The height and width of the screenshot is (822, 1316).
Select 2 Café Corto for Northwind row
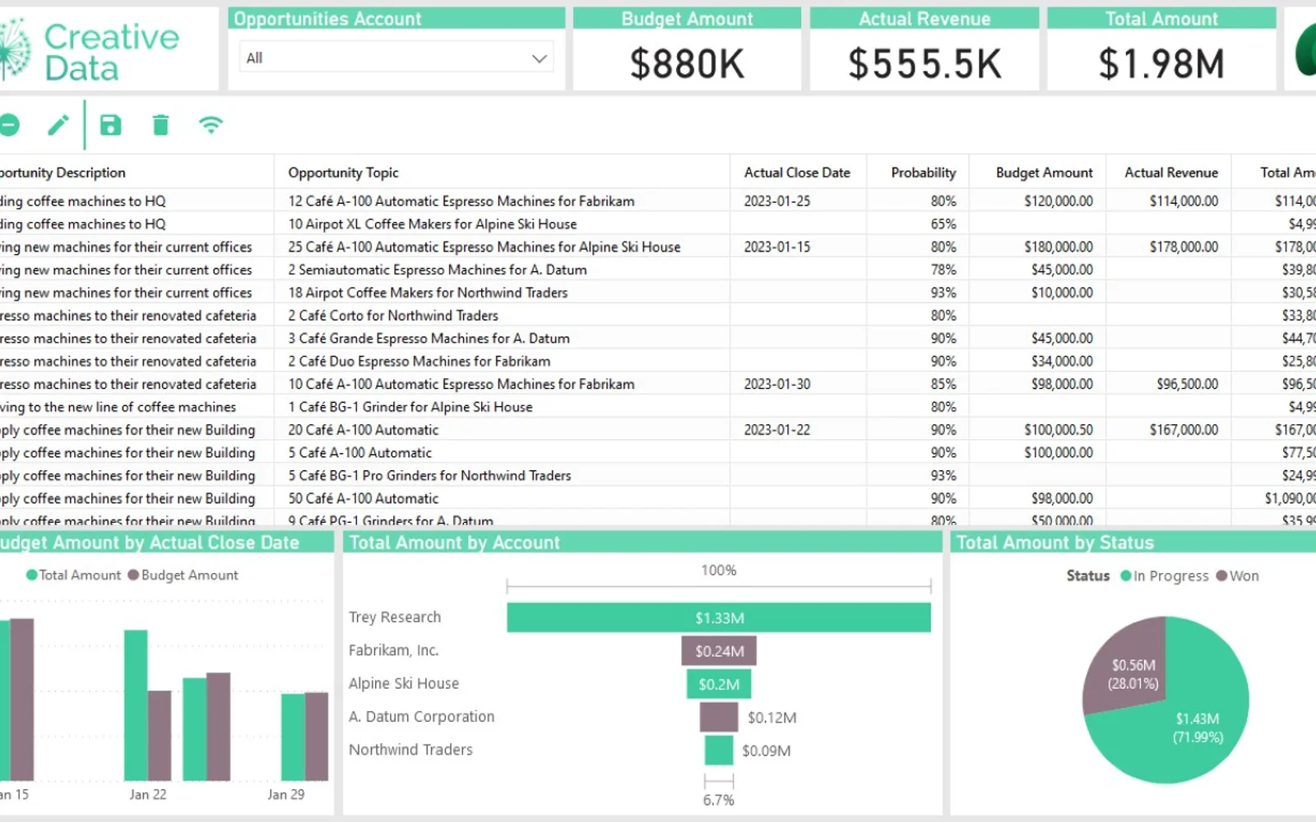coord(658,316)
